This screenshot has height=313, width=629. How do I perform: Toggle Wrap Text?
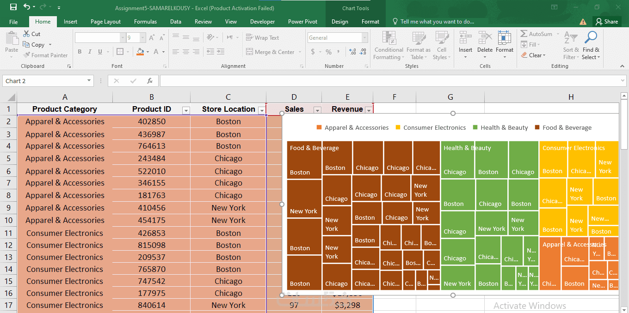point(262,38)
